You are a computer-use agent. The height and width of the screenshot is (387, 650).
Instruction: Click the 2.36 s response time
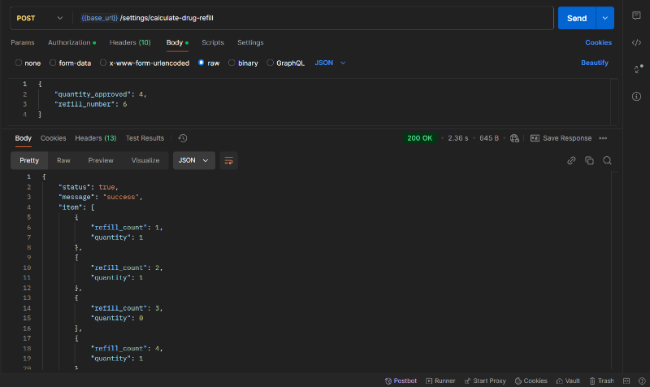pyautogui.click(x=458, y=138)
